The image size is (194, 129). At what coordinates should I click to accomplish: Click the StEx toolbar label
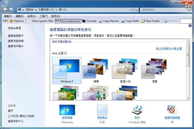tap(5, 21)
